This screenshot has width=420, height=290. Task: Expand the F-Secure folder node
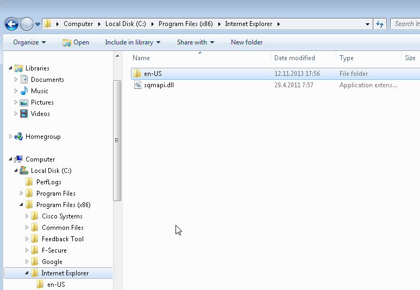(x=27, y=250)
